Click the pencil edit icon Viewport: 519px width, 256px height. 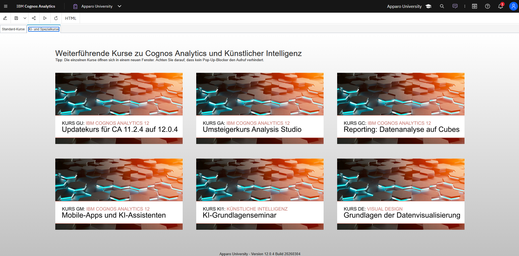(x=5, y=18)
